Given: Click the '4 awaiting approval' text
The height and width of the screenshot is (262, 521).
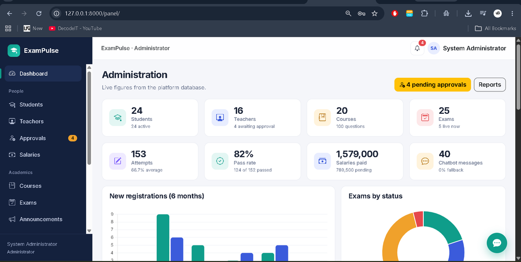Looking at the screenshot, I should (x=254, y=126).
